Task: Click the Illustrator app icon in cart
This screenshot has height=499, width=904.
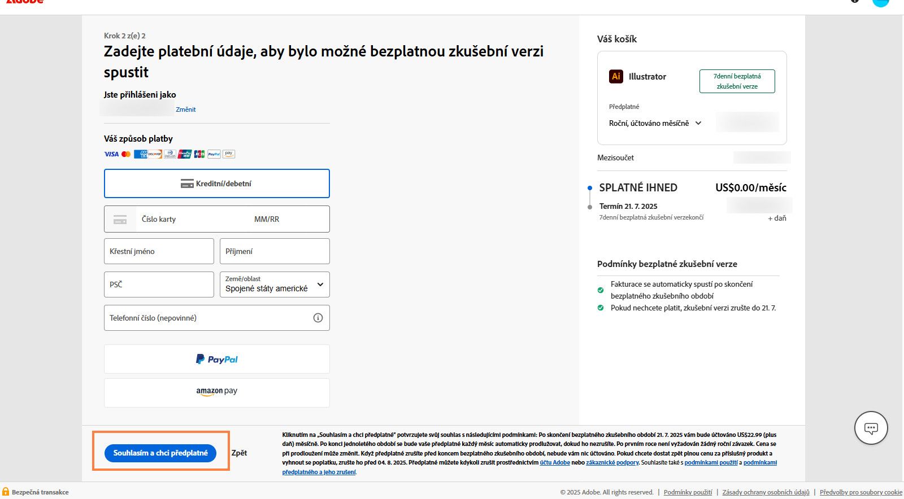Action: pyautogui.click(x=616, y=76)
